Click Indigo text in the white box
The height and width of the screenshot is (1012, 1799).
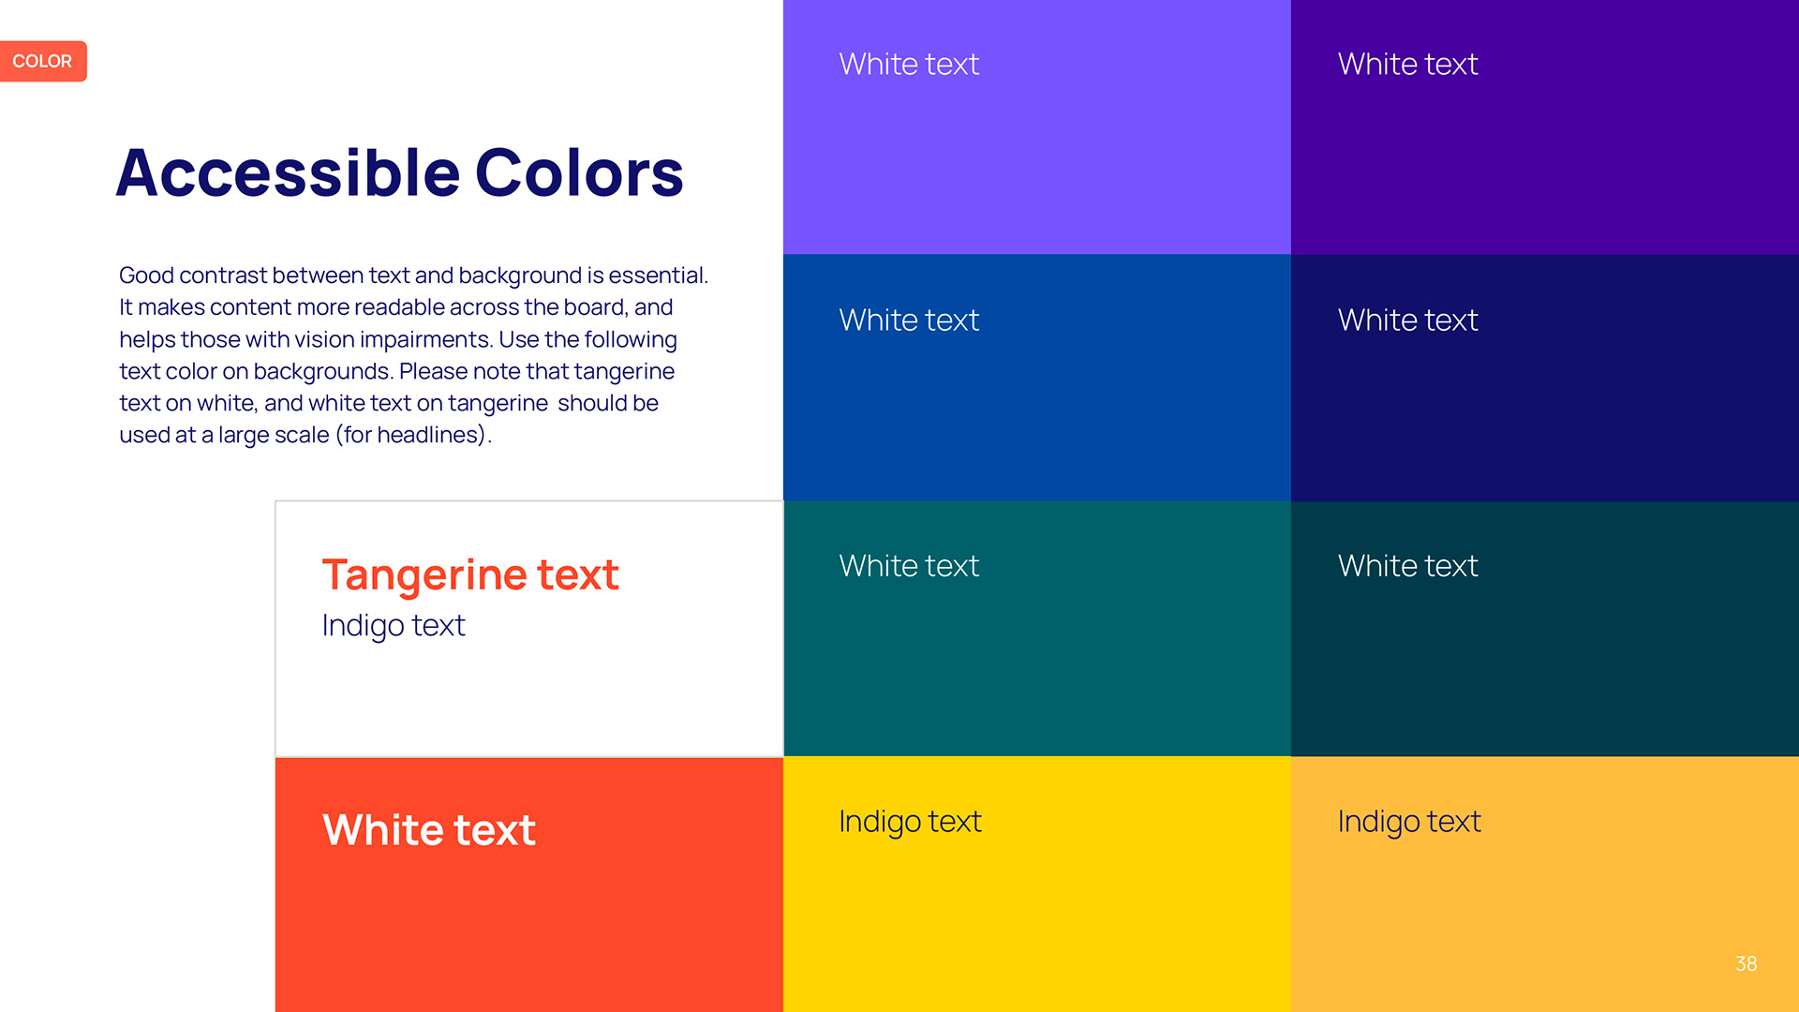tap(393, 625)
